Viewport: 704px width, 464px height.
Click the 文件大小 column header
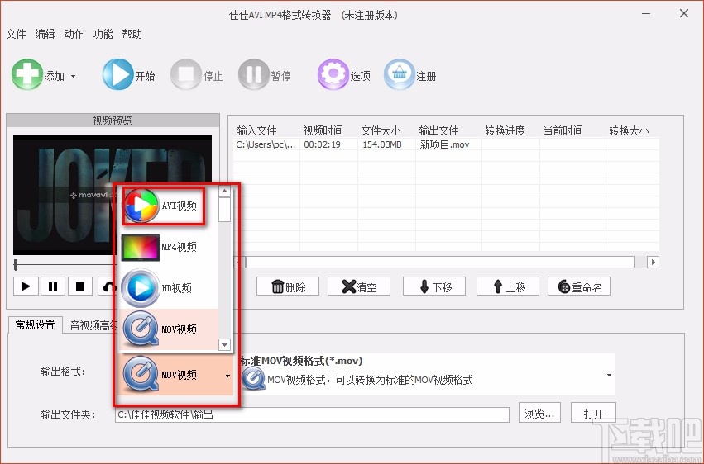381,130
